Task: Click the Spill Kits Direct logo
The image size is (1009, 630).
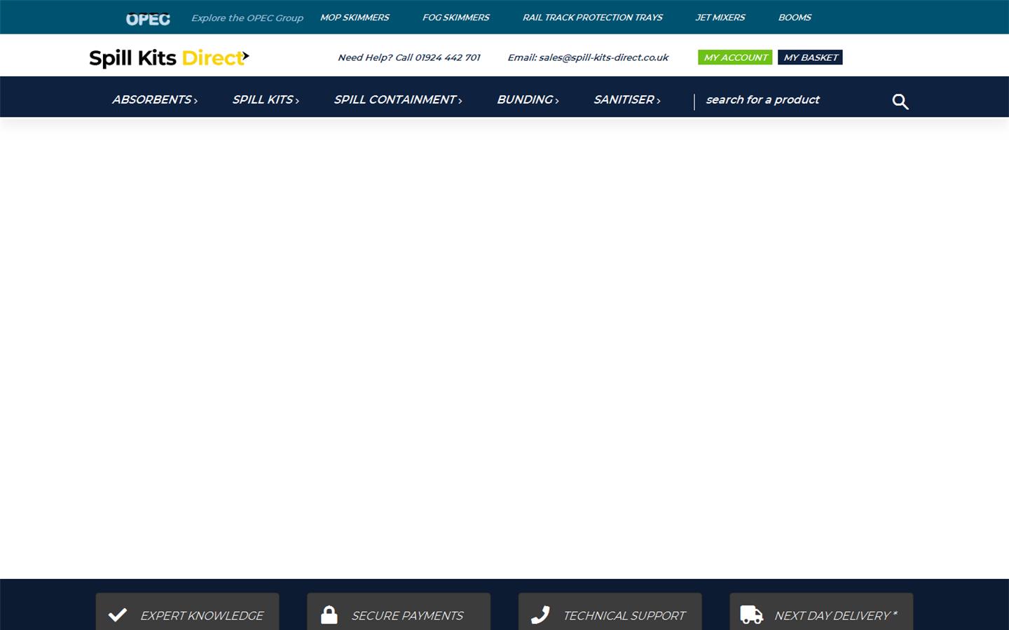Action: tap(169, 58)
